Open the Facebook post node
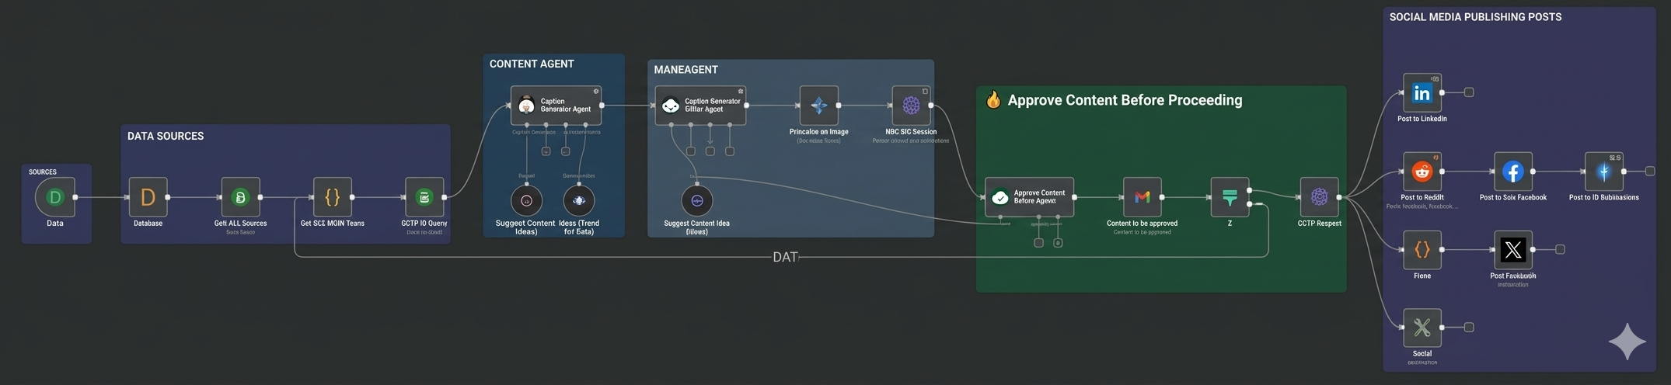Image resolution: width=1671 pixels, height=385 pixels. [x=1512, y=172]
